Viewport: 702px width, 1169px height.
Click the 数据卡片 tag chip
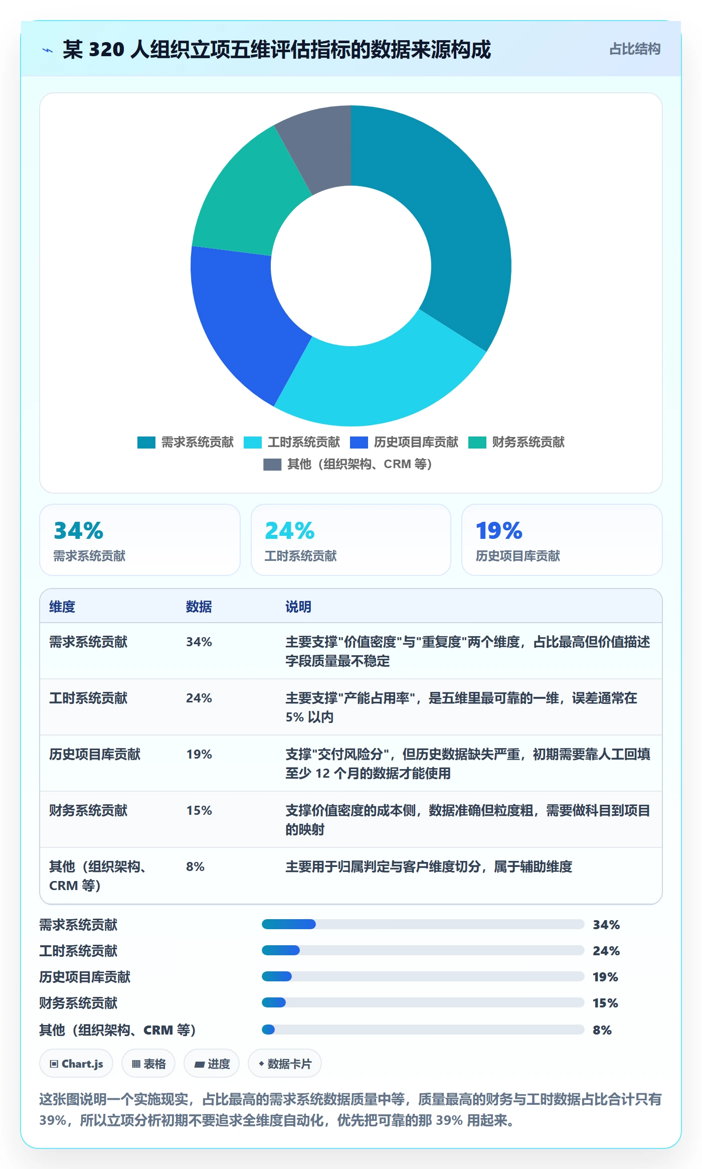pyautogui.click(x=285, y=1064)
